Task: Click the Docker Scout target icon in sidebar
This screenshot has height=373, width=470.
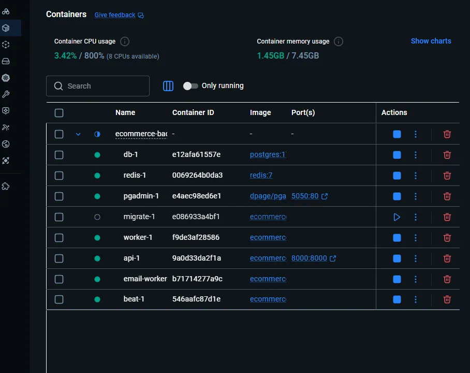Action: (6, 161)
